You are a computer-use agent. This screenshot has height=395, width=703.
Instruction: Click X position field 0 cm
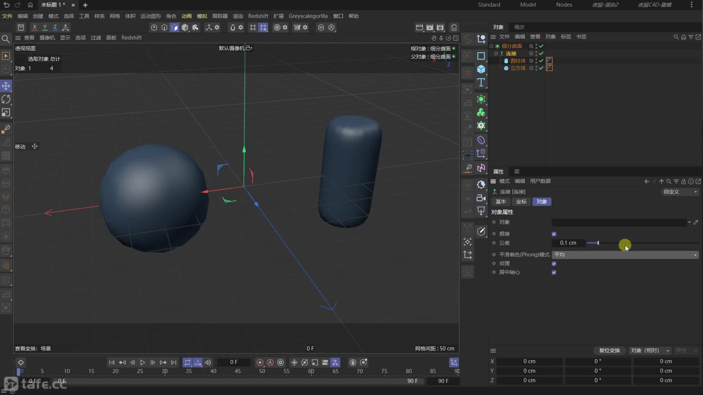point(529,361)
